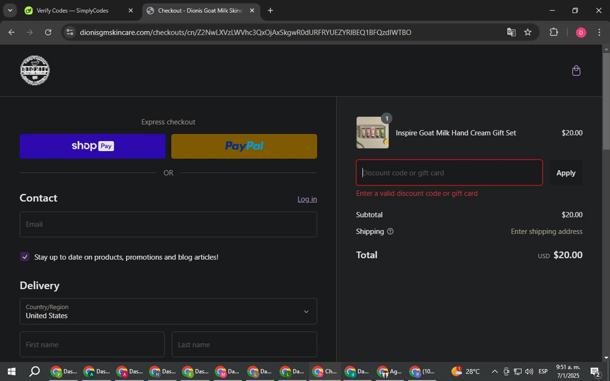This screenshot has height=381, width=610.
Task: Switch to the Verify Codes — SimplyCodes tab
Action: pos(72,11)
